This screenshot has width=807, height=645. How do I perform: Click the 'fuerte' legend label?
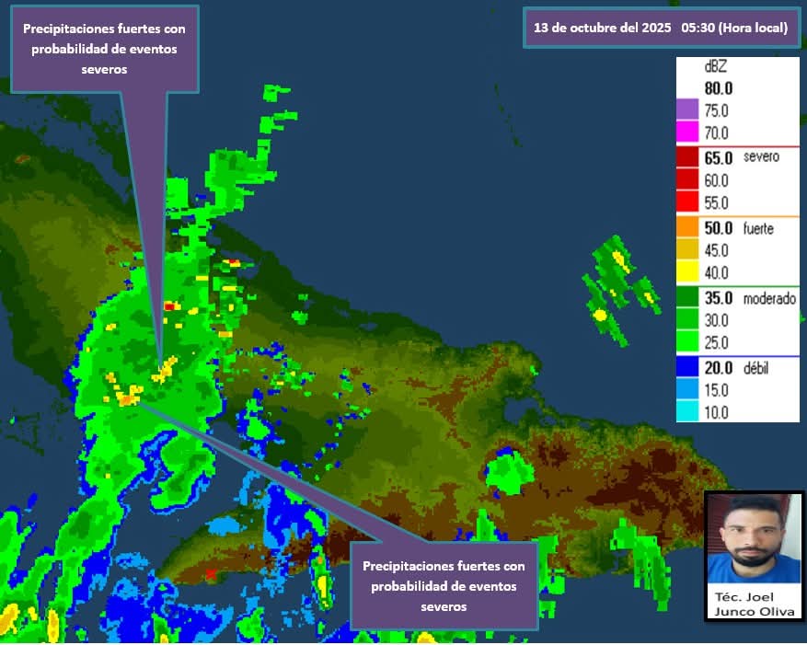point(758,227)
